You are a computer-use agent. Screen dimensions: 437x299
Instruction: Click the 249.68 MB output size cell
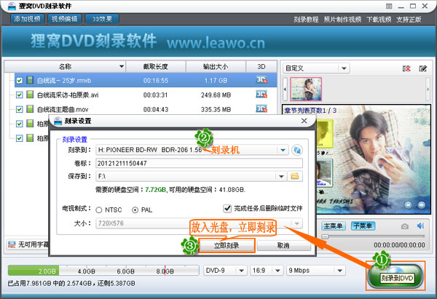click(x=216, y=95)
